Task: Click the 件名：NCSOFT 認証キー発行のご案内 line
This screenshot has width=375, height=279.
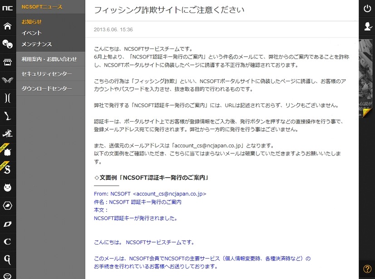Action: click(x=138, y=202)
